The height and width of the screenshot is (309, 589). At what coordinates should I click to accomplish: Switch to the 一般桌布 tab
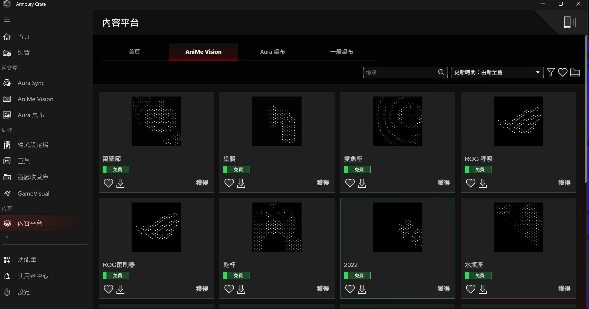(x=342, y=52)
